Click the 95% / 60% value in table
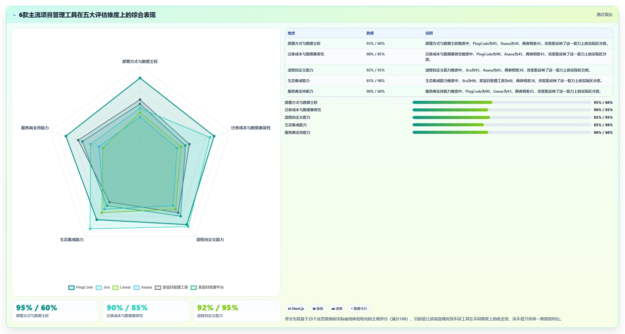625x334 pixels. (x=375, y=44)
